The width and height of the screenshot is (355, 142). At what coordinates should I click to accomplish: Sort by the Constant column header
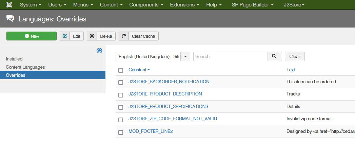pyautogui.click(x=137, y=70)
